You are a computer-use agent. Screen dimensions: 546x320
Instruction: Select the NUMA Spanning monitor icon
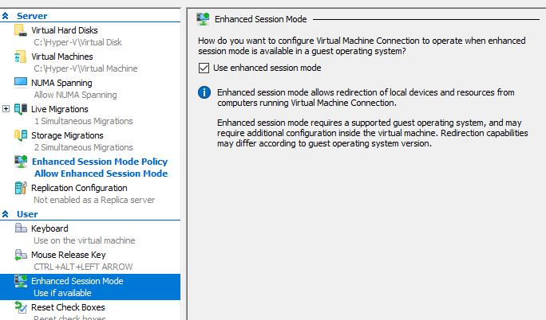click(x=21, y=83)
